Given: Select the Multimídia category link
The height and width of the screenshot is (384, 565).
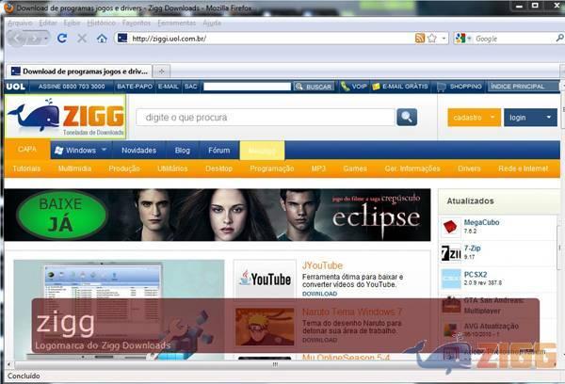Looking at the screenshot, I should (74, 168).
